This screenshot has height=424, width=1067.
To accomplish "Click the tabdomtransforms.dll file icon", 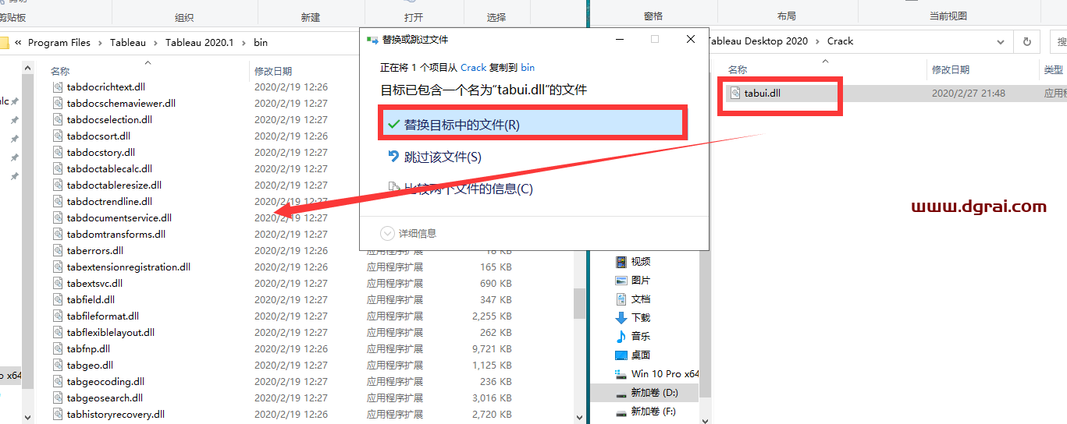I will 58,235.
